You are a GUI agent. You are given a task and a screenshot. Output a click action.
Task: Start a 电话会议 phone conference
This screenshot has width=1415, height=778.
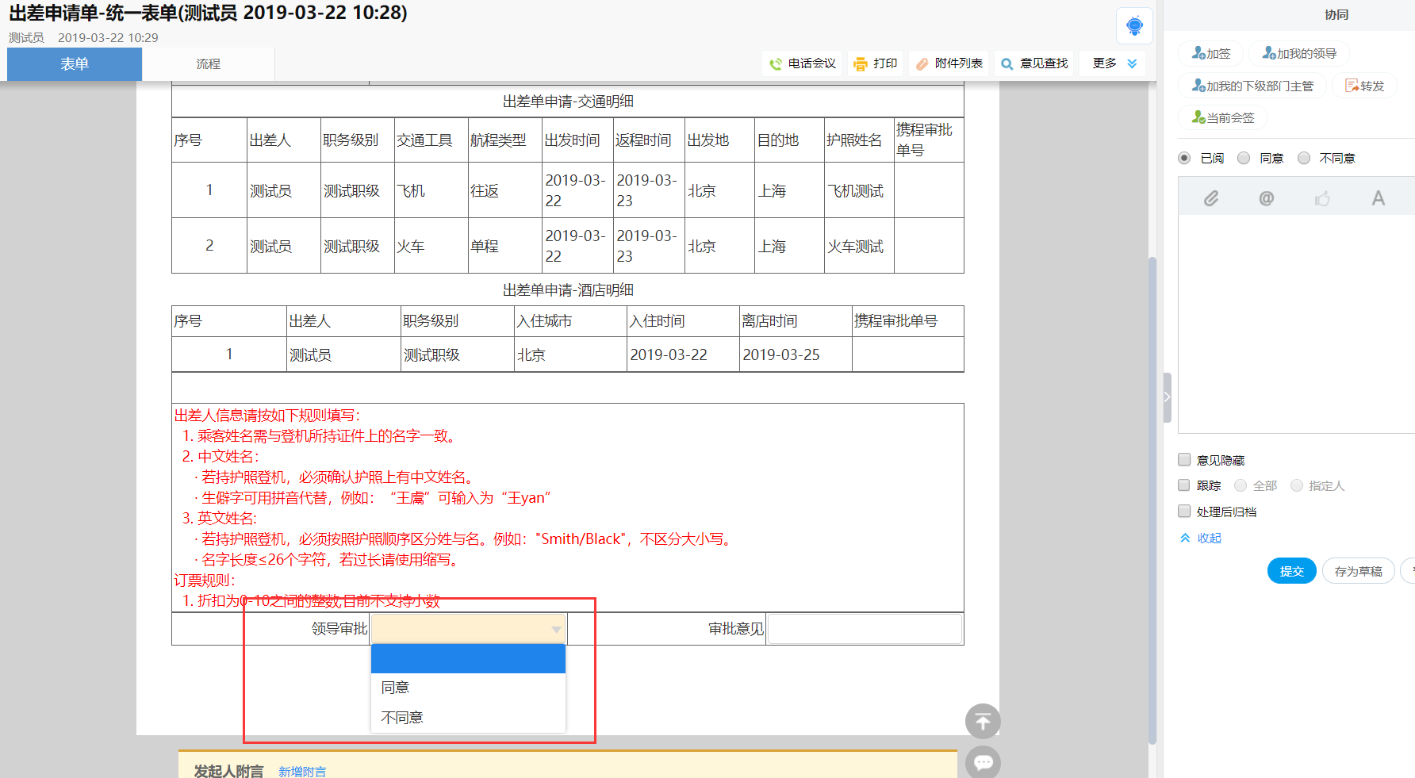pyautogui.click(x=803, y=63)
